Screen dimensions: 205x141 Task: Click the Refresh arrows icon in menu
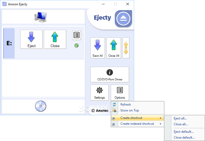pyautogui.click(x=114, y=105)
